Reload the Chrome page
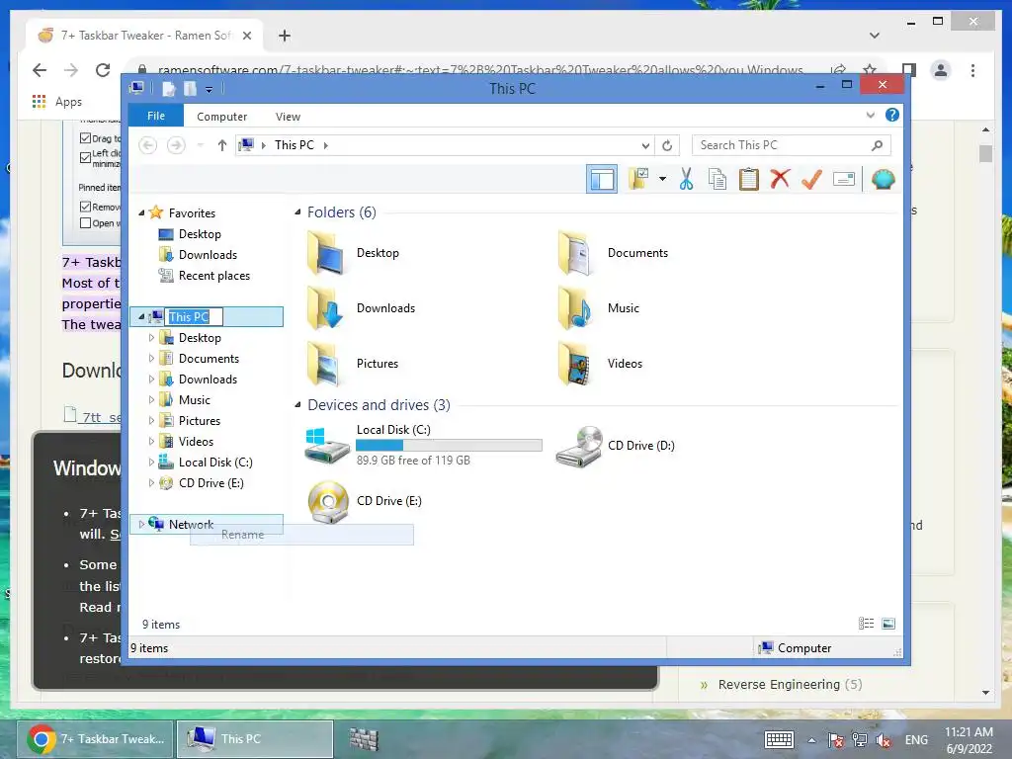The image size is (1012, 759). (x=103, y=70)
